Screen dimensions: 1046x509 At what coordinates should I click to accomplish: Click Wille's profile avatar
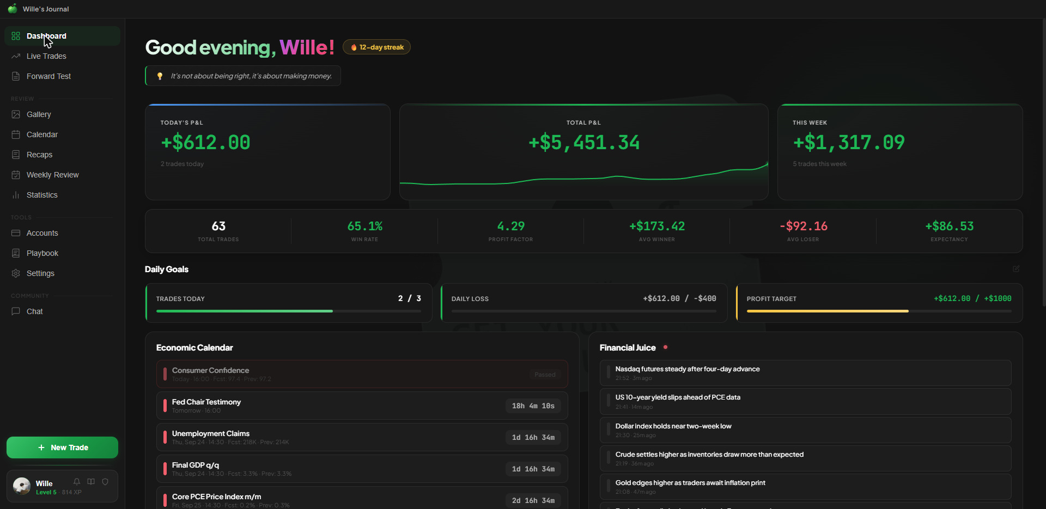point(22,486)
